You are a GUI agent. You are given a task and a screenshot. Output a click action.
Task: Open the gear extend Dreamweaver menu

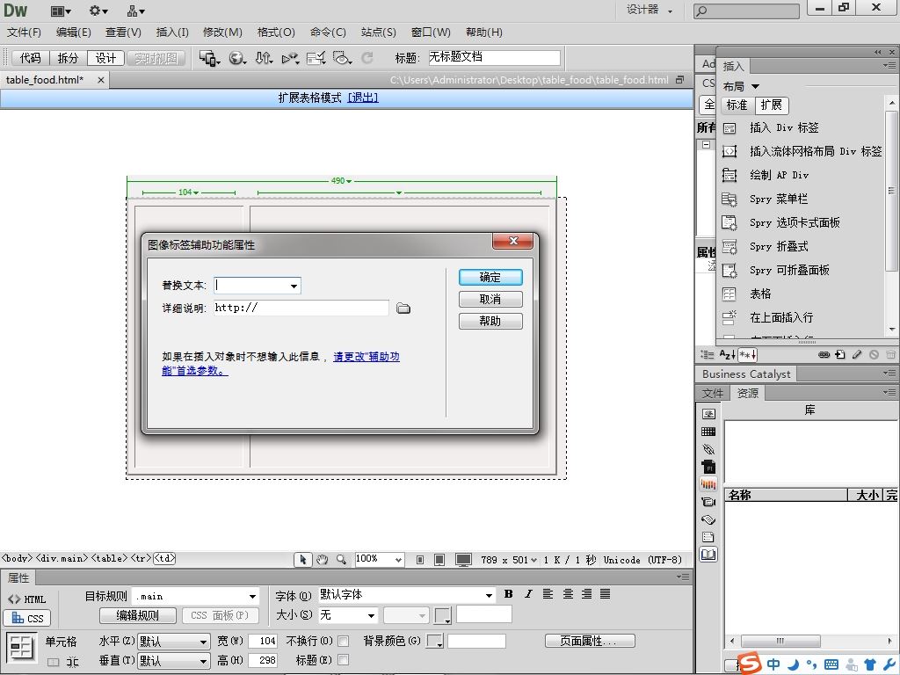(x=98, y=11)
